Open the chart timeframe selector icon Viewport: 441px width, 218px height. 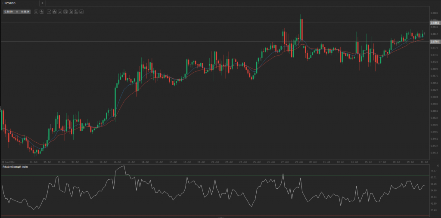(x=49, y=12)
